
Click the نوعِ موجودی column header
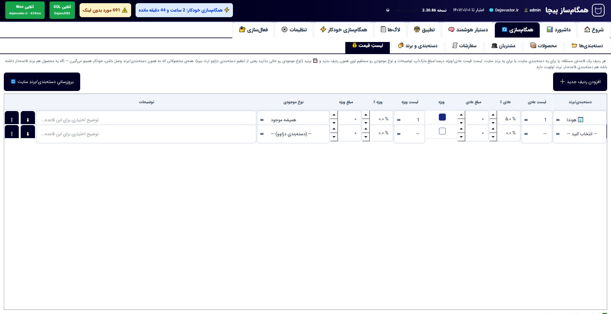coord(293,102)
